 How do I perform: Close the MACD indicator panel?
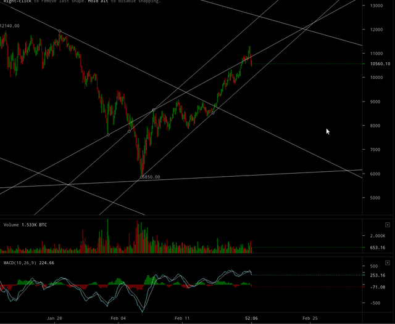tap(388, 262)
